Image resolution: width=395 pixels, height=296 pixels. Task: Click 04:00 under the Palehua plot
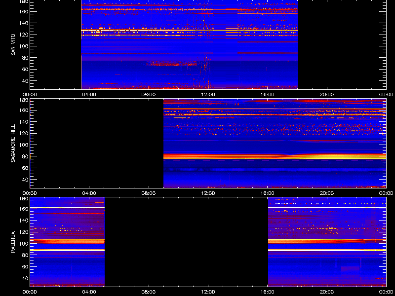[89, 292]
